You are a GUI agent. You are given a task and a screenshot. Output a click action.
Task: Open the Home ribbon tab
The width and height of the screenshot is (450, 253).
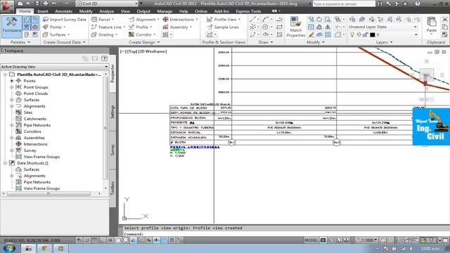[x=25, y=11]
